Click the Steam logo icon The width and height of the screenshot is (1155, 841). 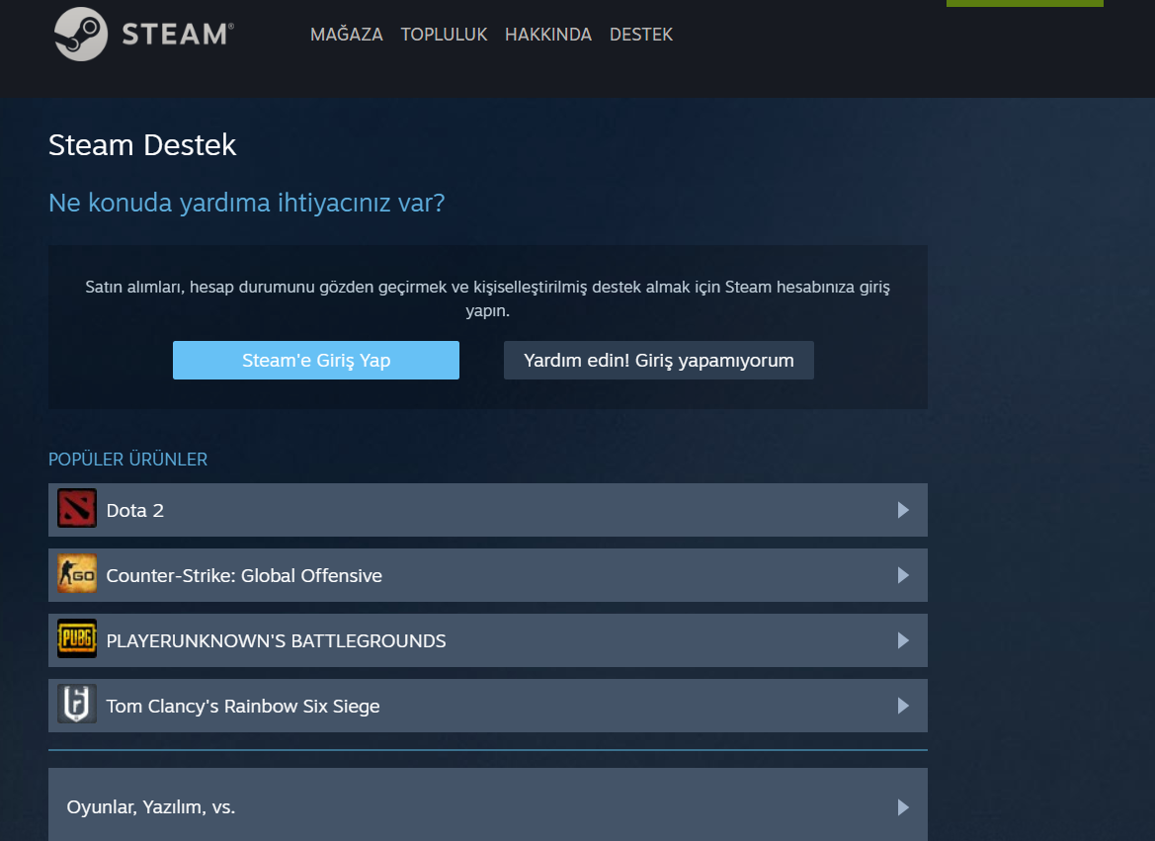(81, 34)
